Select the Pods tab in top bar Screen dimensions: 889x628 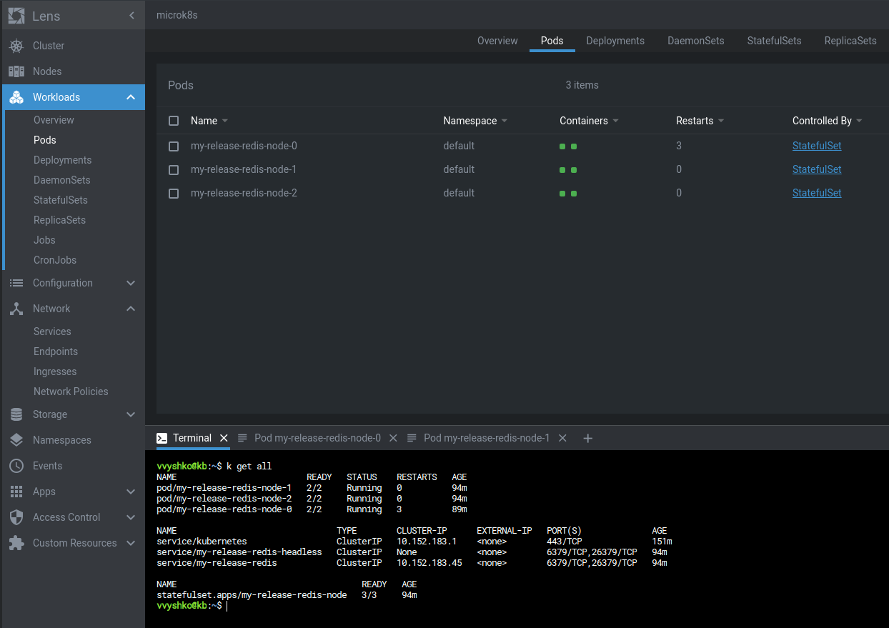coord(552,41)
